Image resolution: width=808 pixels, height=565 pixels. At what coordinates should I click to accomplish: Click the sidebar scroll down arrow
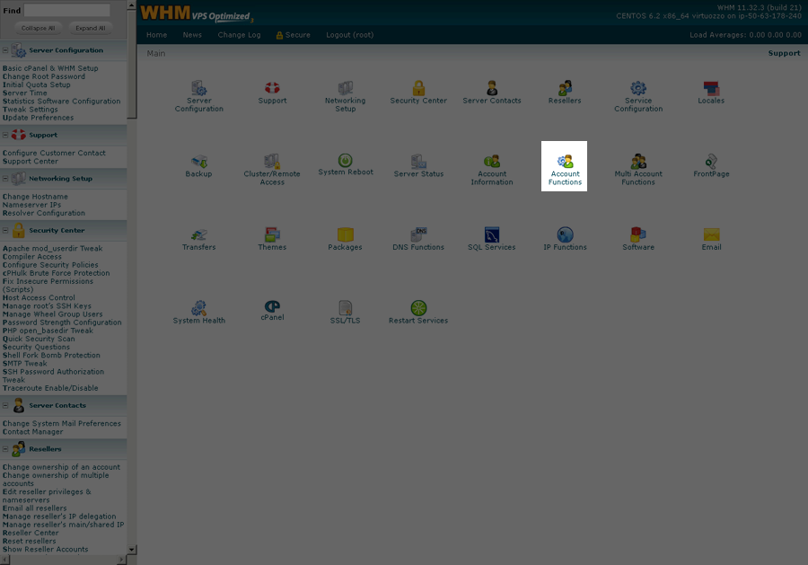[131, 550]
